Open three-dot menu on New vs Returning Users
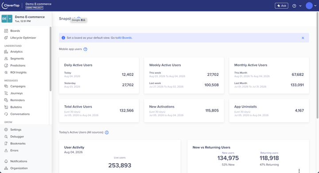Viewport: 319px width, 173px height. (299, 171)
